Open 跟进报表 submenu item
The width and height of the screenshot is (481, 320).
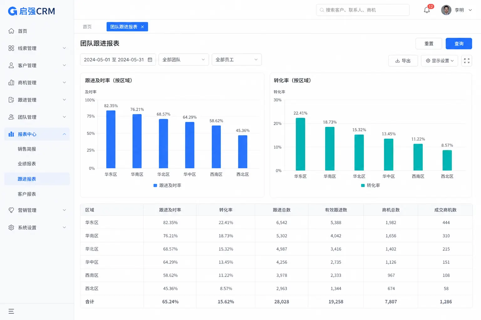click(x=37, y=179)
